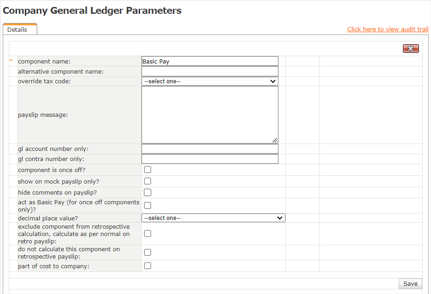Expand the decimal place value dropdown
Viewport: 431px width, 294px height.
click(213, 218)
